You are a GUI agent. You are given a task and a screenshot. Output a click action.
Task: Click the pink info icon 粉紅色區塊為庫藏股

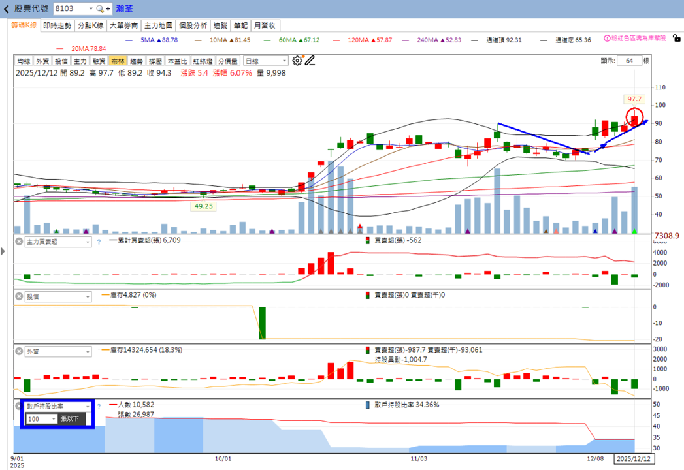point(607,39)
